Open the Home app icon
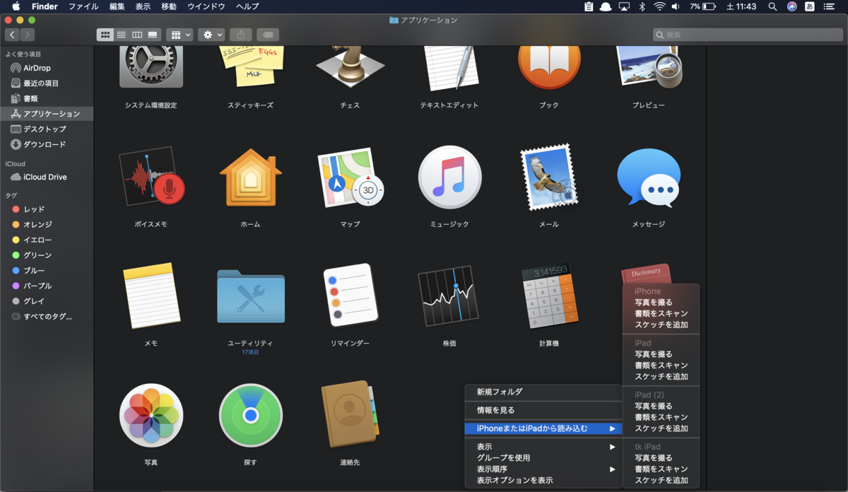 [250, 177]
